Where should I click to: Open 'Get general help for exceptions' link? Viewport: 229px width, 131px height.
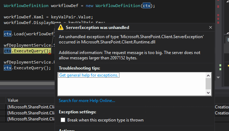(89, 75)
